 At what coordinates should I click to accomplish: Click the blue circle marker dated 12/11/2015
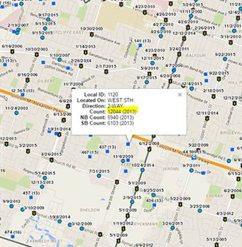pos(152,63)
